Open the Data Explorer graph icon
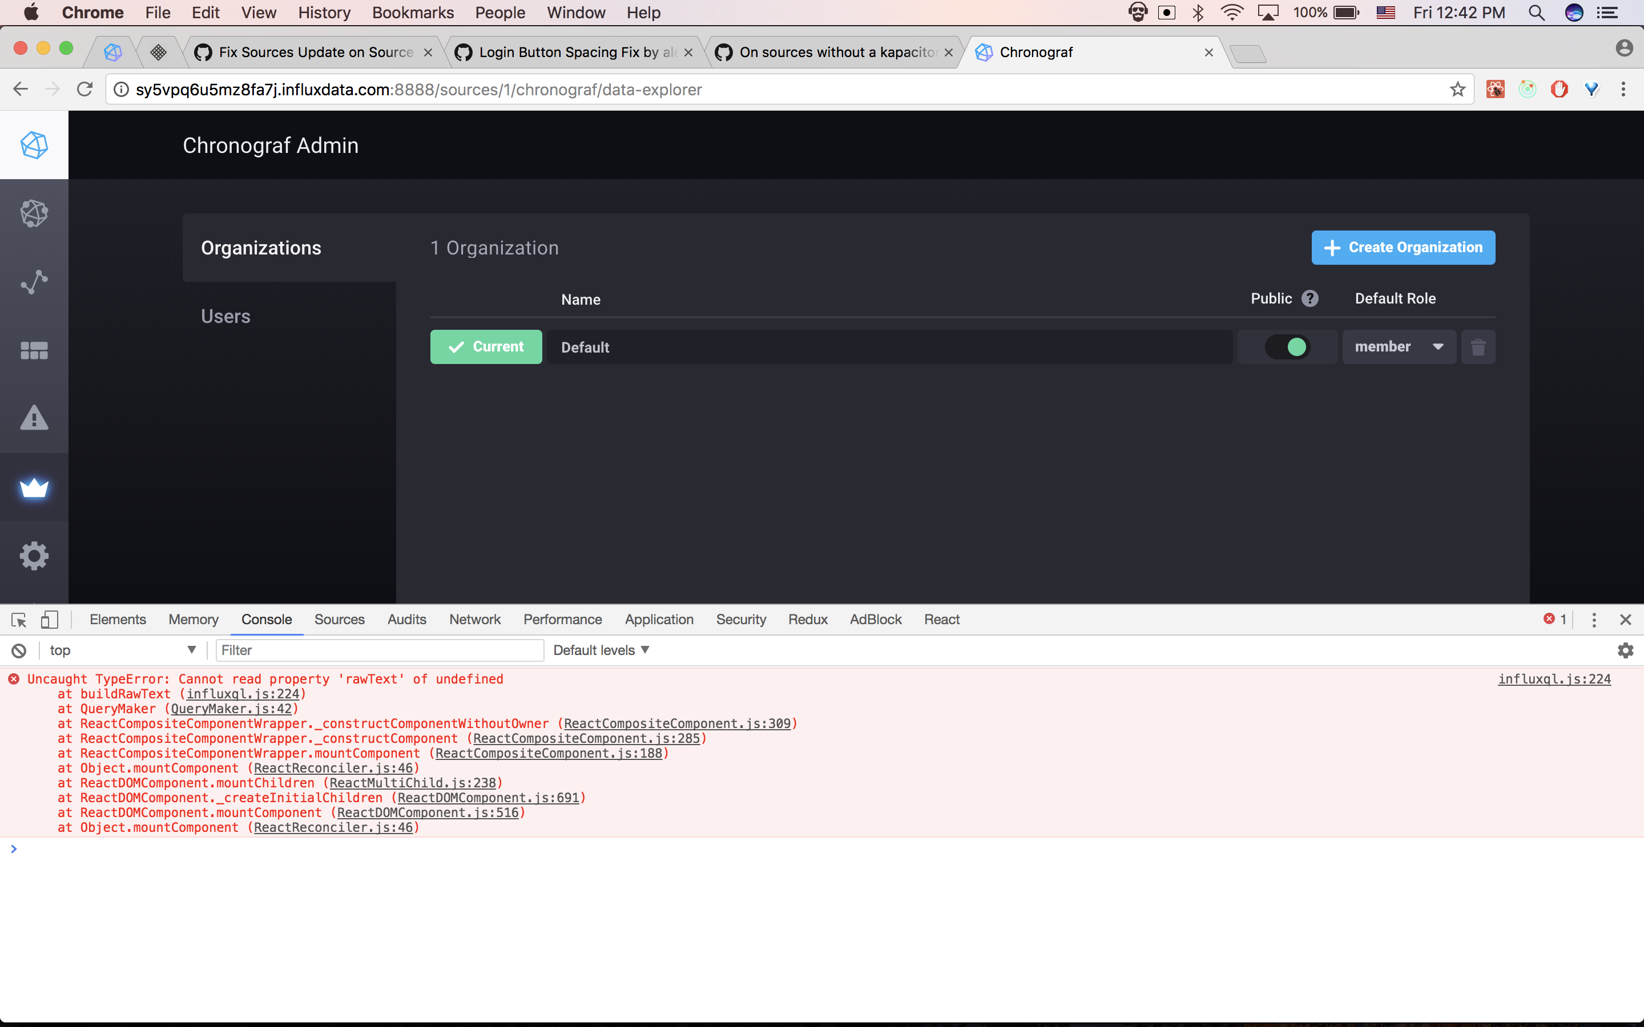This screenshot has height=1027, width=1644. 34,281
